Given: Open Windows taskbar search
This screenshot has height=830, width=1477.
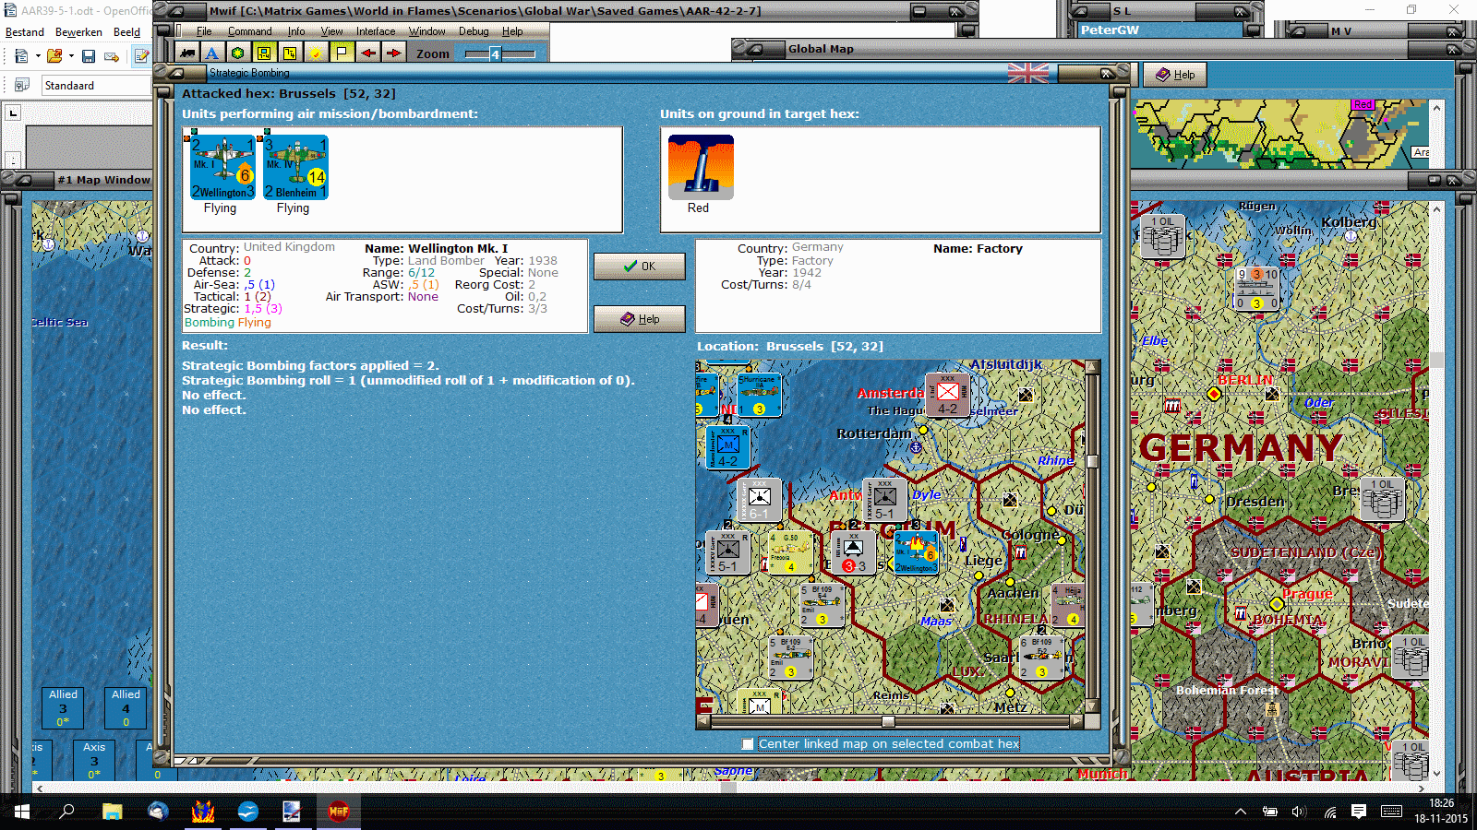Looking at the screenshot, I should coord(66,812).
